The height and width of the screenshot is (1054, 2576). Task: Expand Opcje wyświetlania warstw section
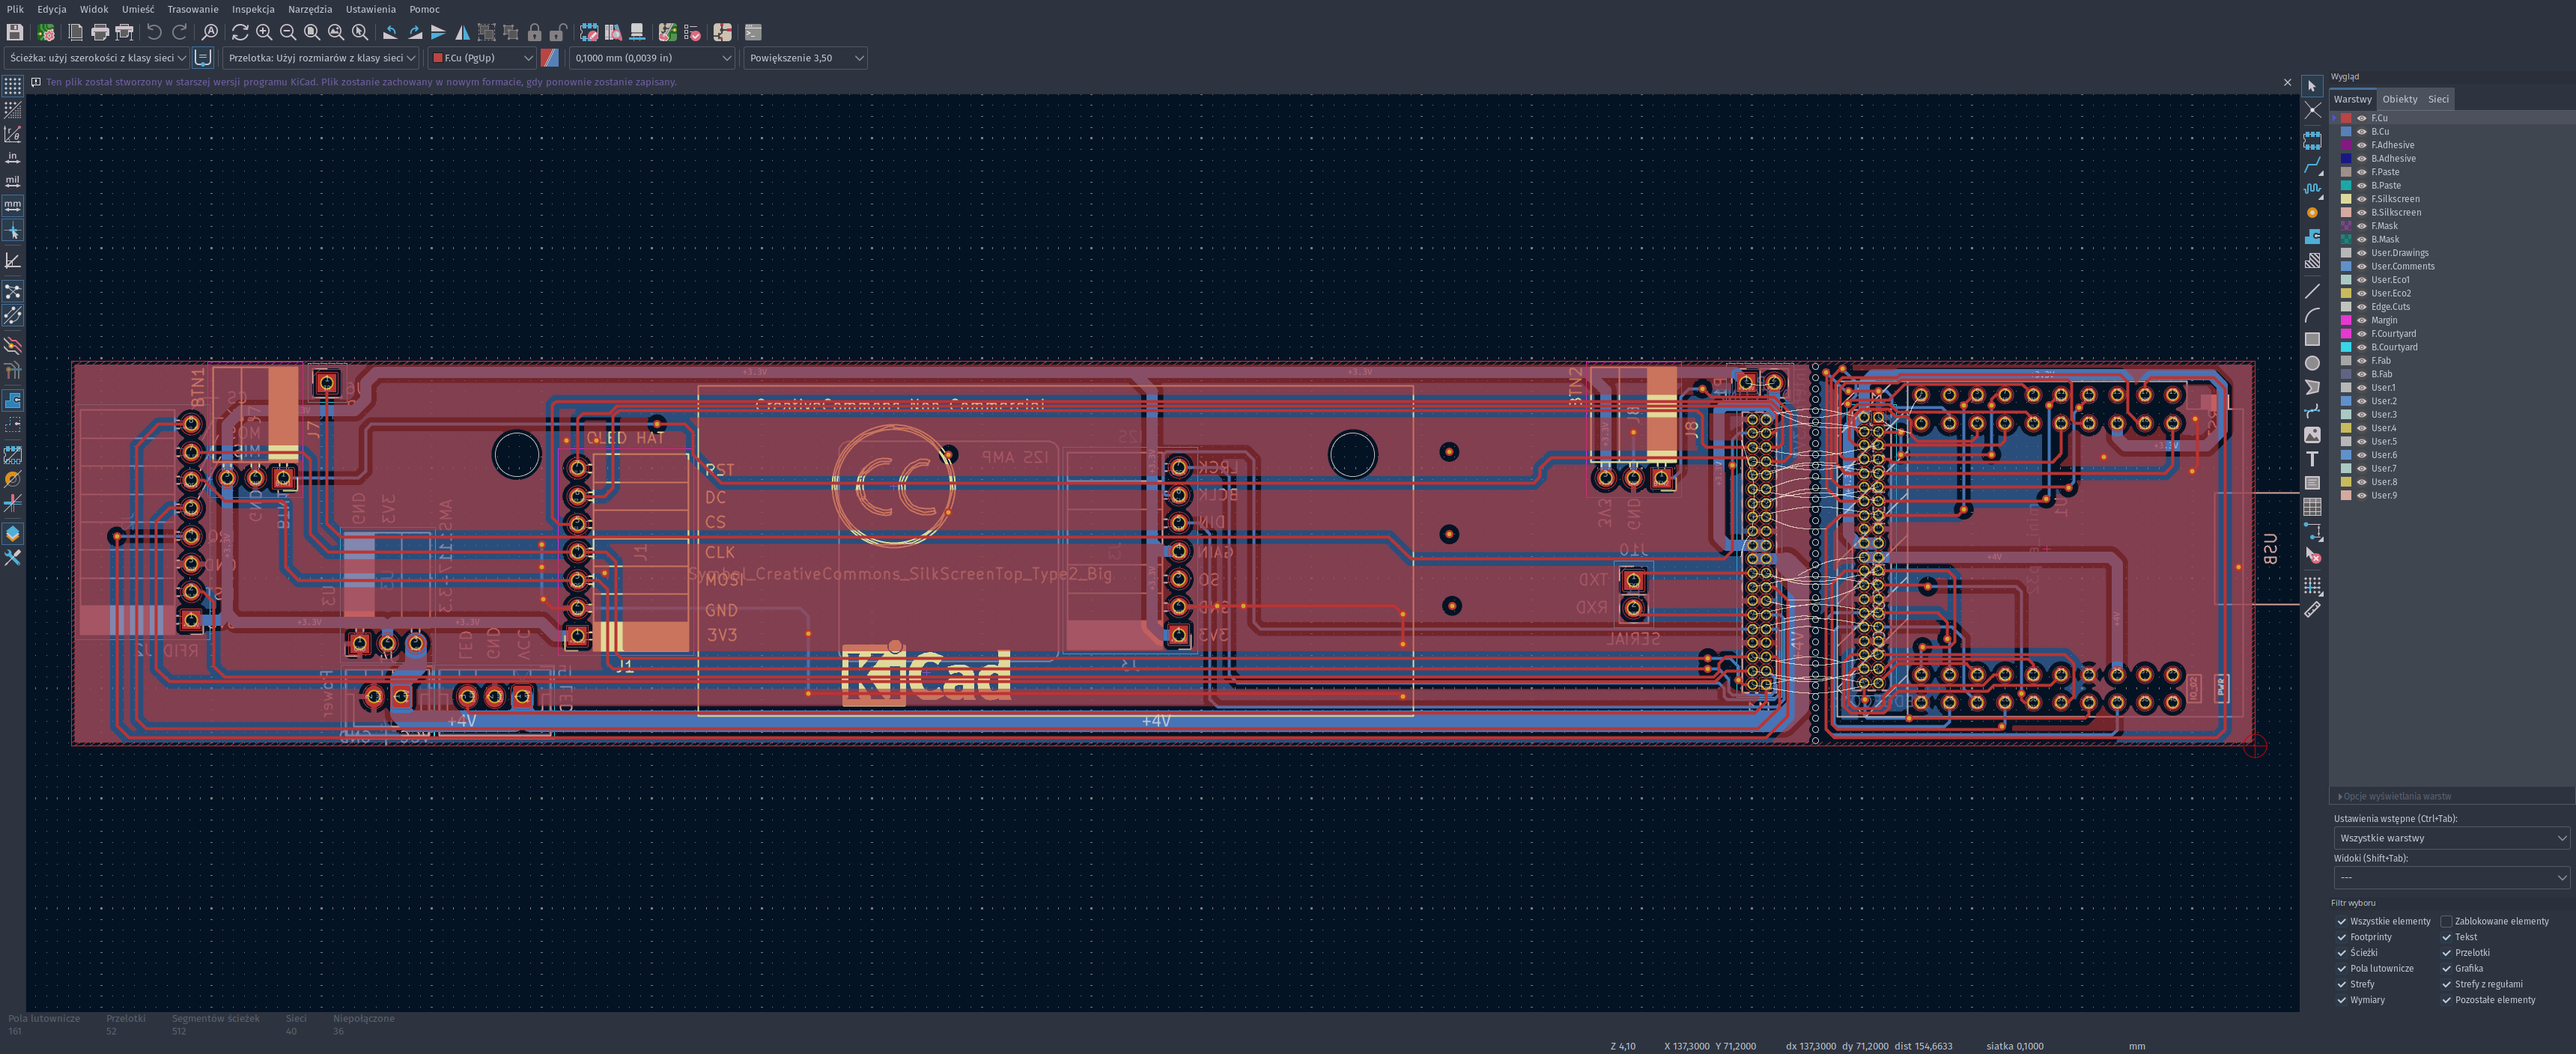click(2394, 796)
